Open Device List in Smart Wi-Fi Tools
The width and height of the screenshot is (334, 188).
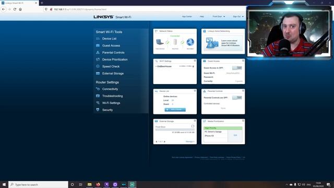[x=109, y=39]
